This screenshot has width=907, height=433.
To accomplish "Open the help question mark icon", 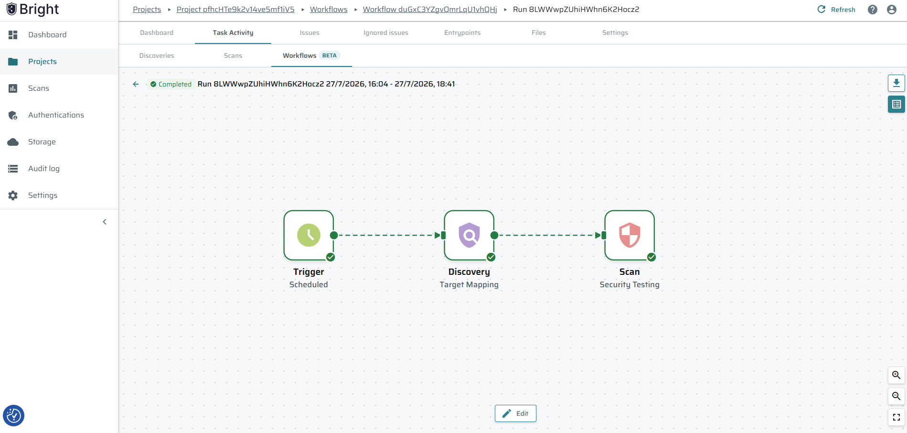I will (x=873, y=10).
